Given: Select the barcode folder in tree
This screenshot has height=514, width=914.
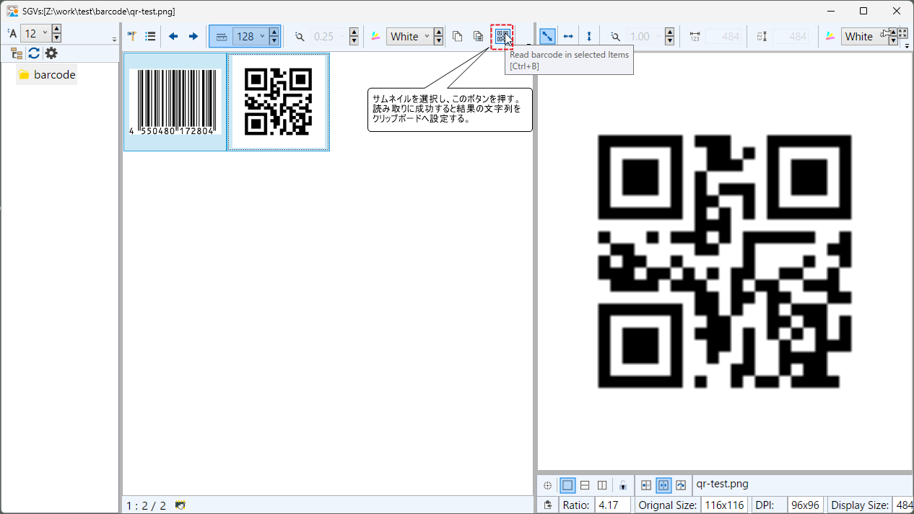Looking at the screenshot, I should click(x=47, y=74).
